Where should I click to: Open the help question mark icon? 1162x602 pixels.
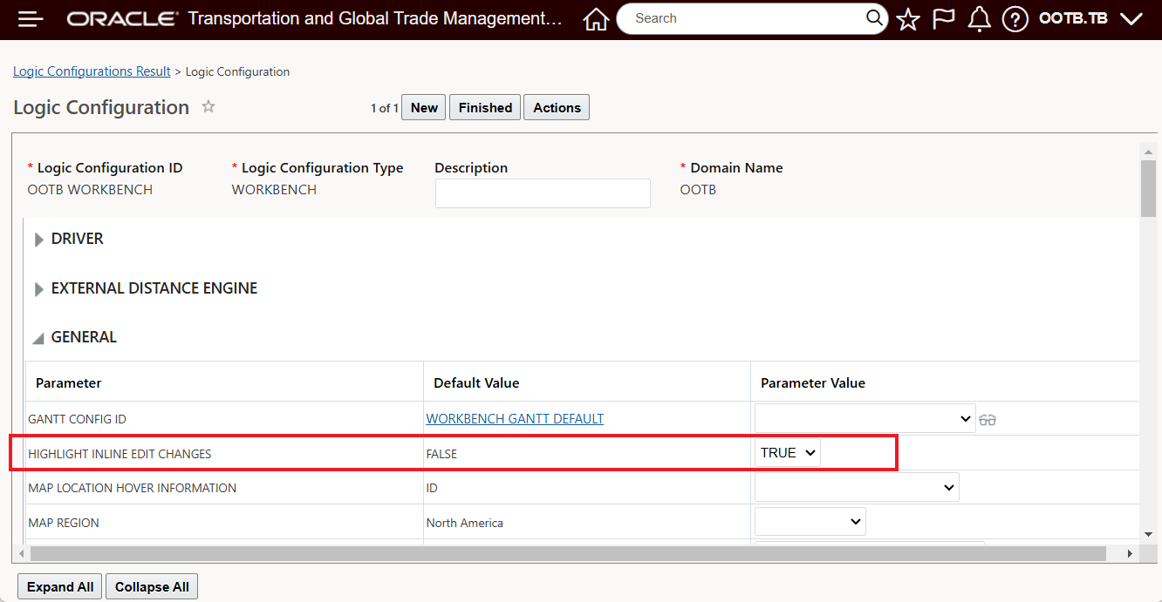coord(1015,19)
